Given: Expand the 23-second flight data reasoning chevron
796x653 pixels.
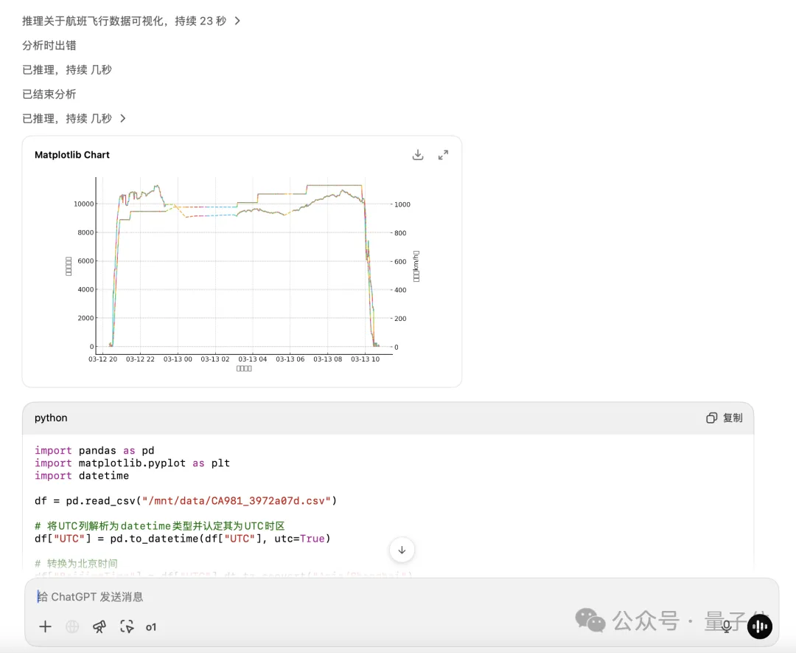Looking at the screenshot, I should point(237,21).
